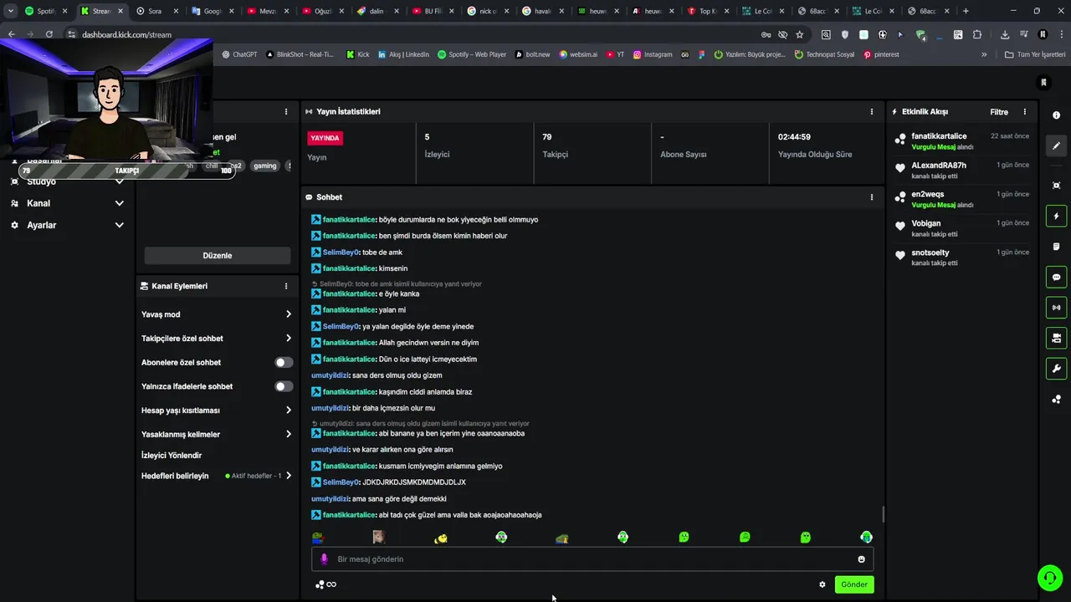The image size is (1071, 602).
Task: Expand Hesap yaşı kısıtlaması options
Action: [289, 411]
